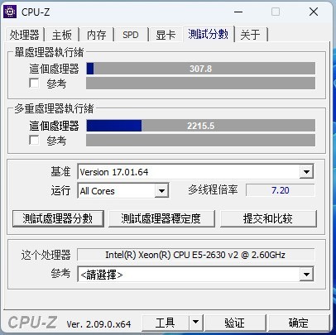Click the single thread 307.8 score bar
Image resolution: width=336 pixels, height=335 pixels.
pyautogui.click(x=200, y=69)
